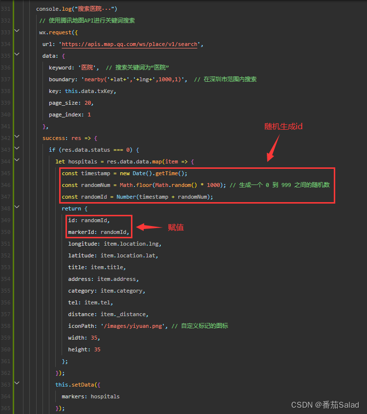Click the page_size value 20
The height and width of the screenshot is (414, 367).
point(88,103)
